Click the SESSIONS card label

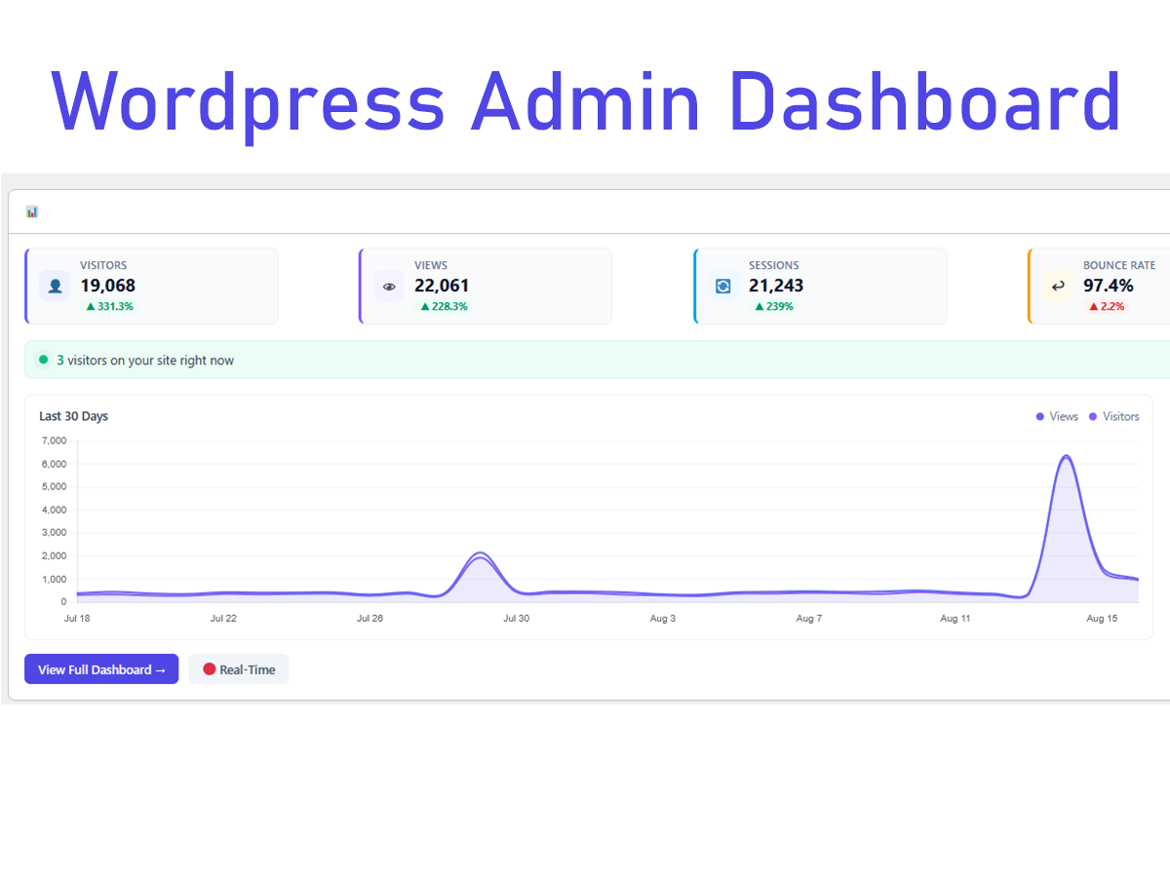point(774,265)
